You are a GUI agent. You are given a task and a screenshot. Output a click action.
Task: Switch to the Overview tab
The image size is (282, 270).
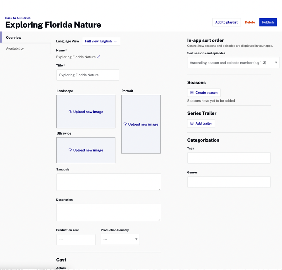(14, 38)
